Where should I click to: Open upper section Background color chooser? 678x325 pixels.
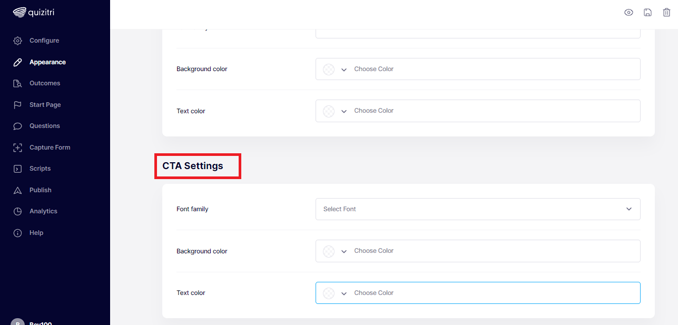478,69
